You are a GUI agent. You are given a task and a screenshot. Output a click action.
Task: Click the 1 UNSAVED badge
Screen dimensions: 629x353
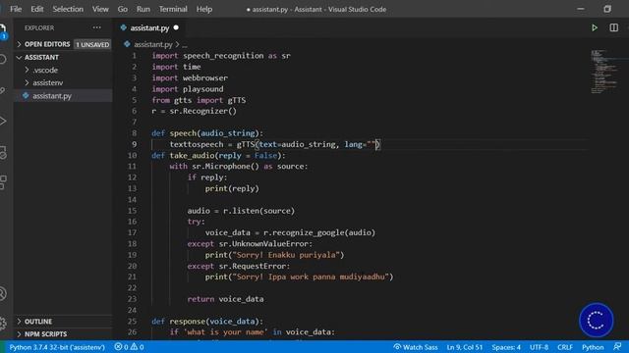click(92, 44)
